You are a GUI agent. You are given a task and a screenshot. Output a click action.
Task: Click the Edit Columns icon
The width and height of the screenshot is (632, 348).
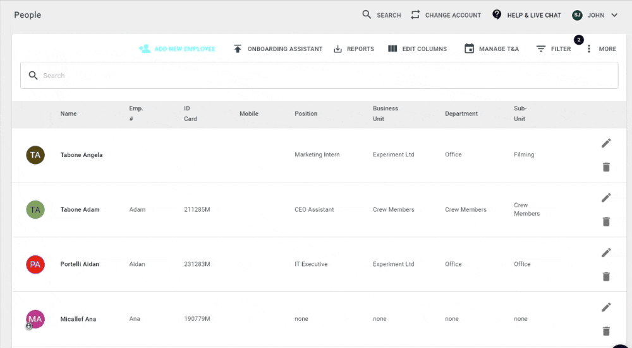coord(392,49)
